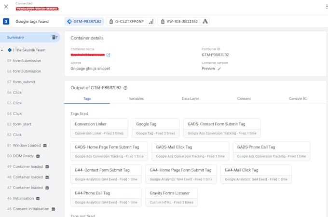Select the Summary item in sidebar
Viewport: 328px width, 217px height.
coord(30,37)
